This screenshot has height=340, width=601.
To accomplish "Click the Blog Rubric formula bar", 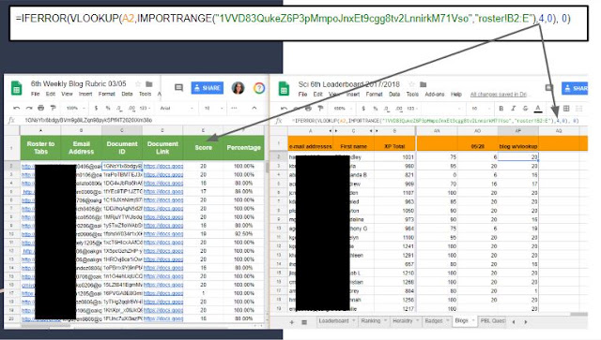I will pos(142,120).
